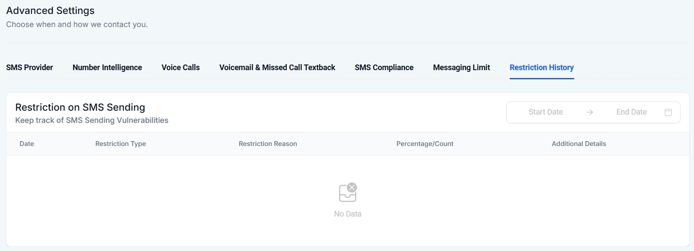Click the End Date field

click(x=631, y=112)
